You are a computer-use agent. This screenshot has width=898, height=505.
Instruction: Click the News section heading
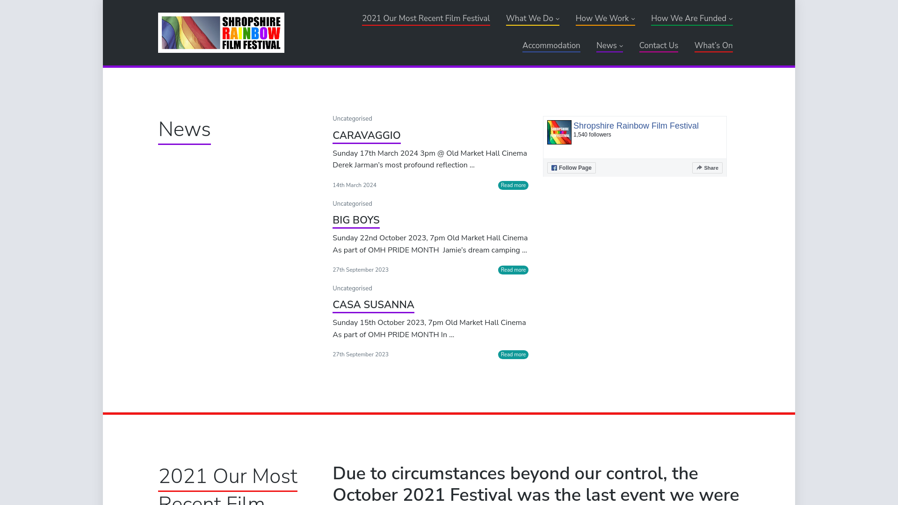(184, 130)
